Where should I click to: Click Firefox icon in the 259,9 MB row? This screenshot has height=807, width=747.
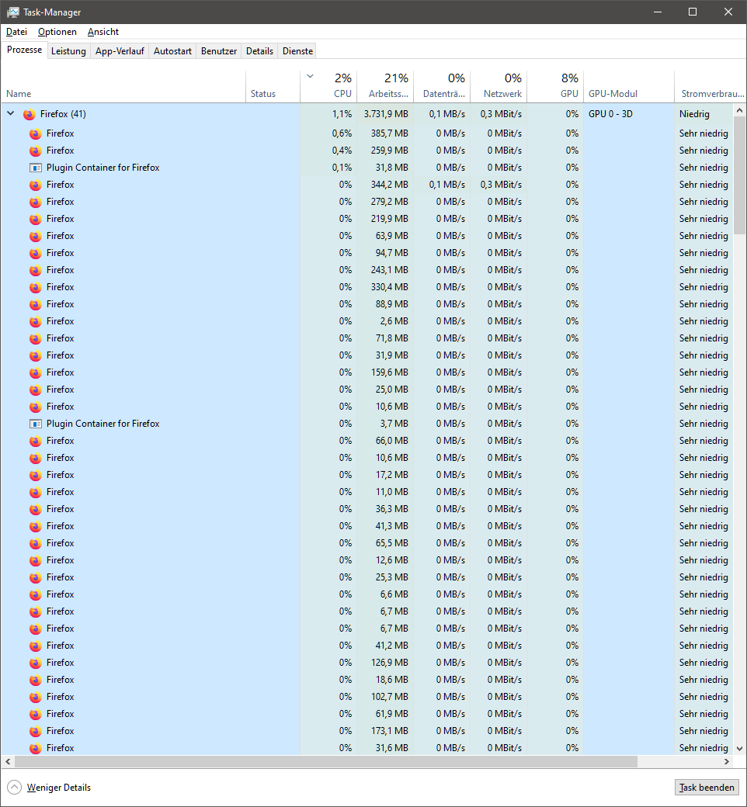point(36,151)
